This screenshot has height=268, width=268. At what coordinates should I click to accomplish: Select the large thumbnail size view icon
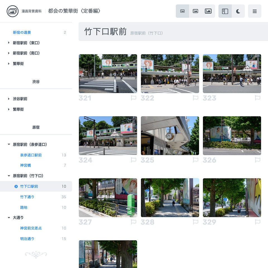(x=209, y=11)
